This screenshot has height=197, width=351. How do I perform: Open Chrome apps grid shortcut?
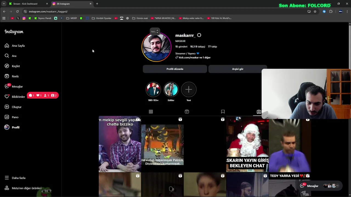[4, 18]
